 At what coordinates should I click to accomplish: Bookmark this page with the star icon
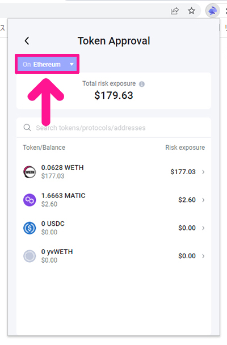click(x=192, y=11)
